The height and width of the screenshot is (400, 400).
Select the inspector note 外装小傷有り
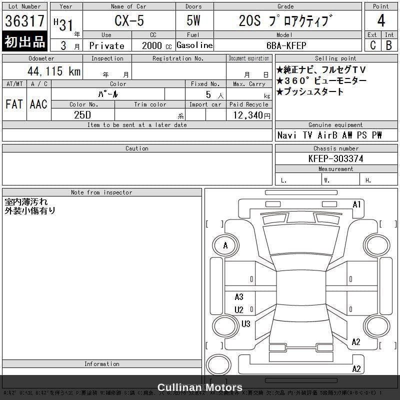click(x=30, y=210)
